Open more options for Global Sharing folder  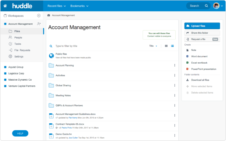[x=175, y=85]
